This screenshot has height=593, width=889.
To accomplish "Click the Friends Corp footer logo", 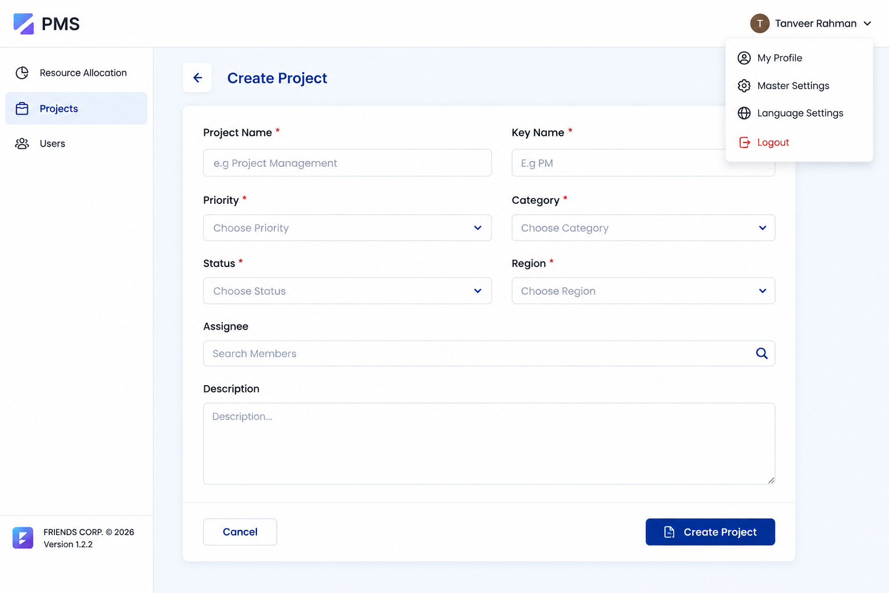I will [x=23, y=538].
